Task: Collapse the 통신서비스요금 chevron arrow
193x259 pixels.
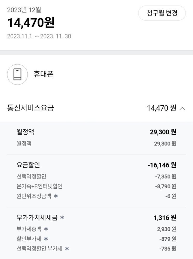Action: pos(182,108)
